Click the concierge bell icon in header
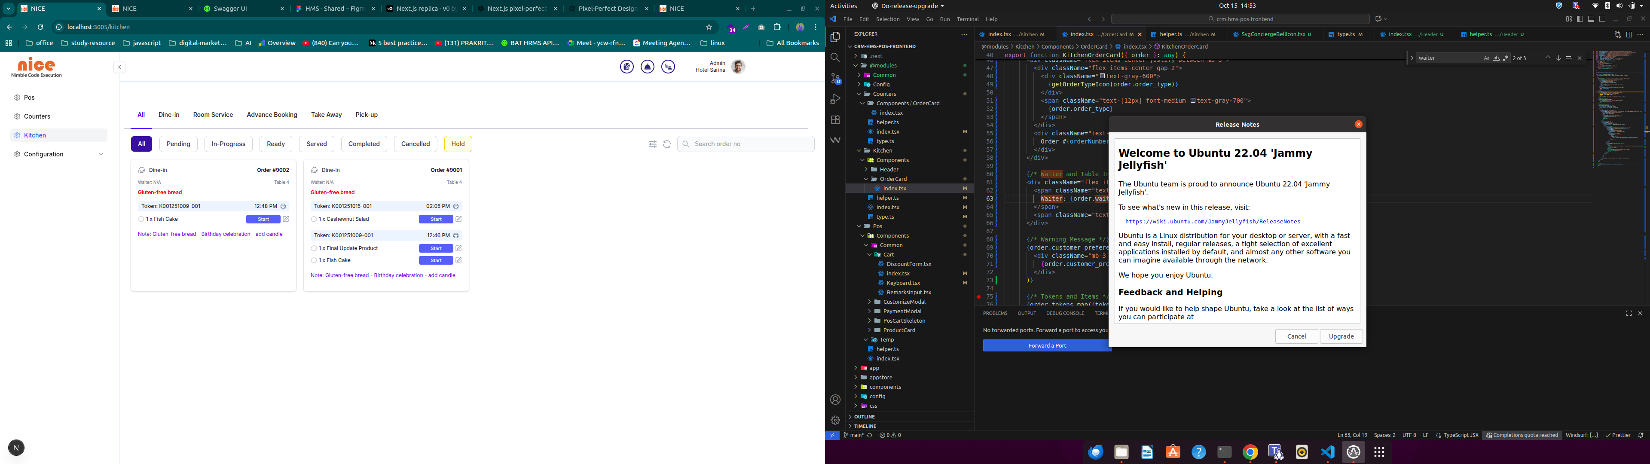Viewport: 1650px width, 464px height. (x=648, y=67)
